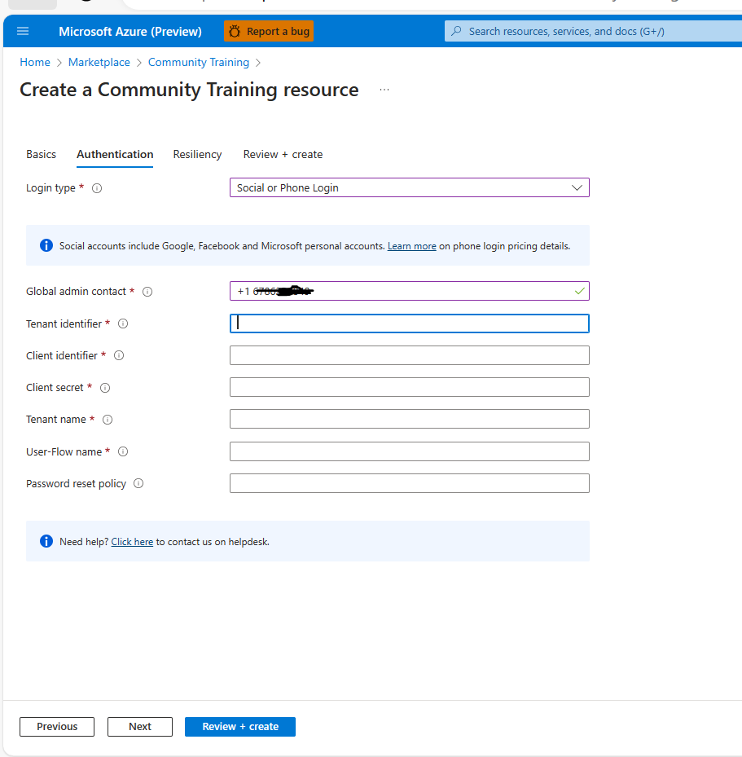
Task: Show info tooltip for Tenant identifier
Action: (x=123, y=323)
